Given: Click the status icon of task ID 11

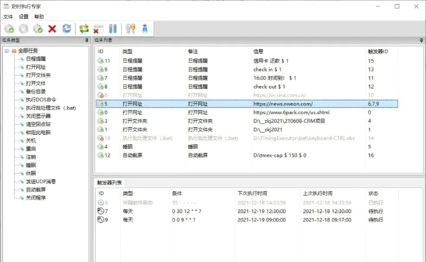Looking at the screenshot, I should (101, 61).
